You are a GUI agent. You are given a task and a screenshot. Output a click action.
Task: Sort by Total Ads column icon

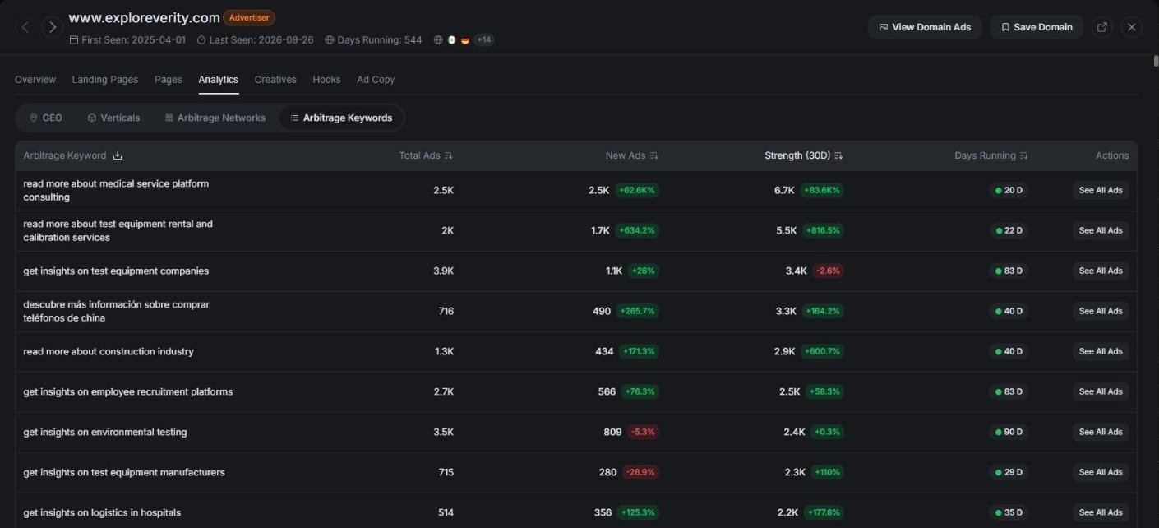[449, 155]
